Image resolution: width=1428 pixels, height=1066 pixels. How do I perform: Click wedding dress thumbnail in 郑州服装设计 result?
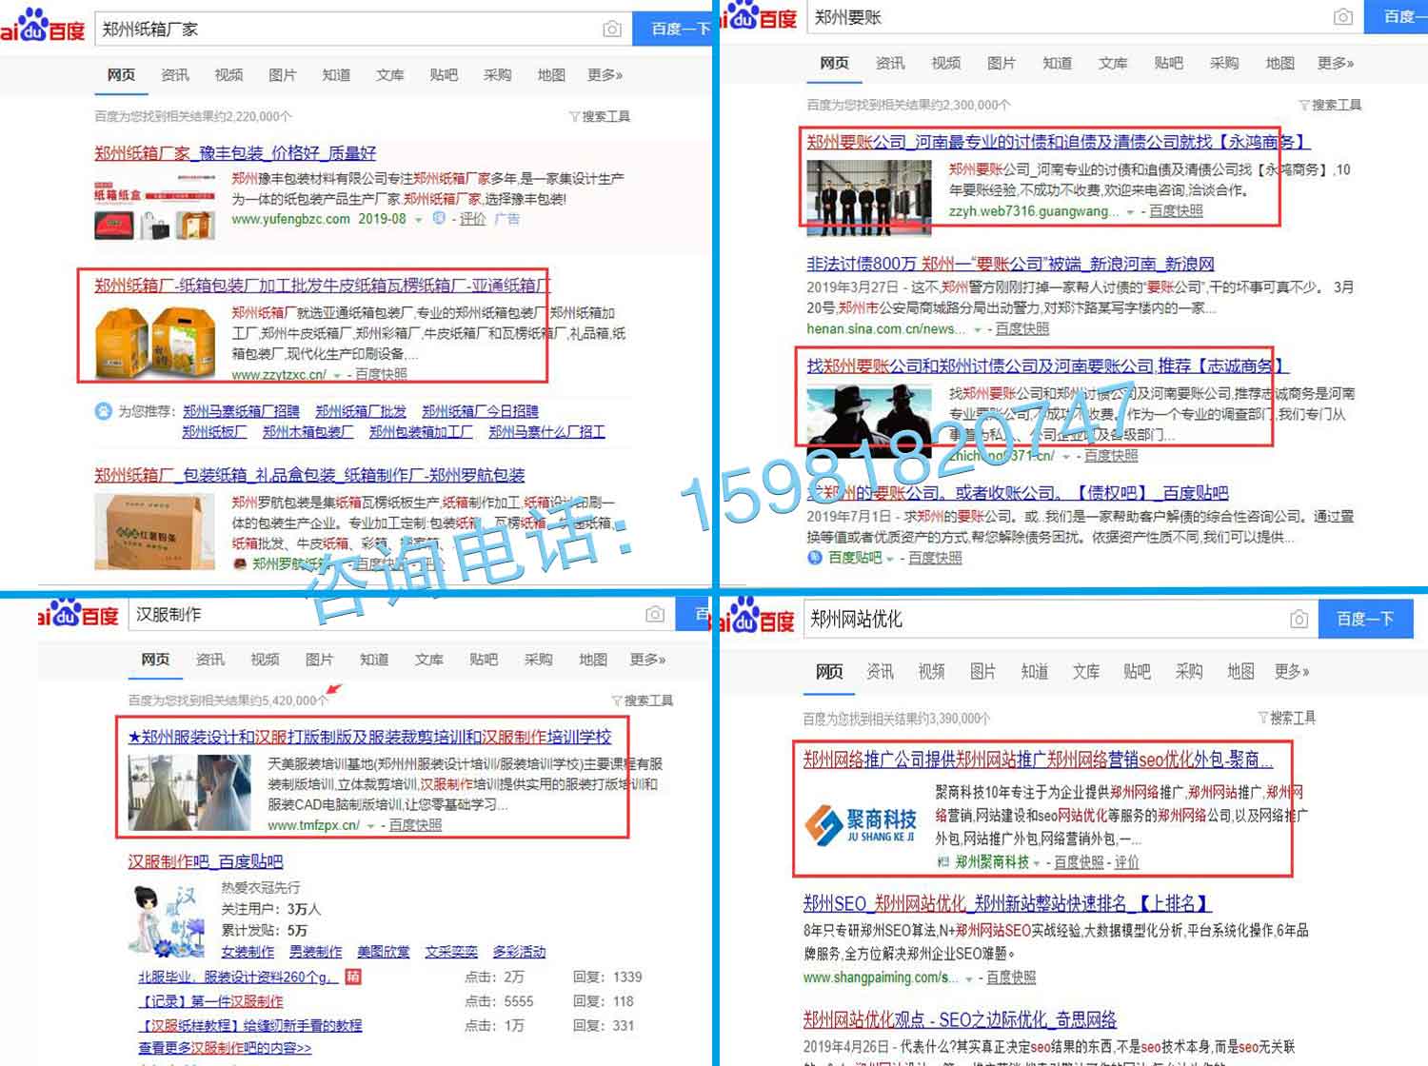click(190, 793)
